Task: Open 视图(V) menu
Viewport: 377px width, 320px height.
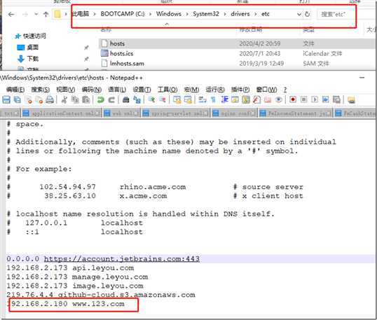Action: point(65,90)
